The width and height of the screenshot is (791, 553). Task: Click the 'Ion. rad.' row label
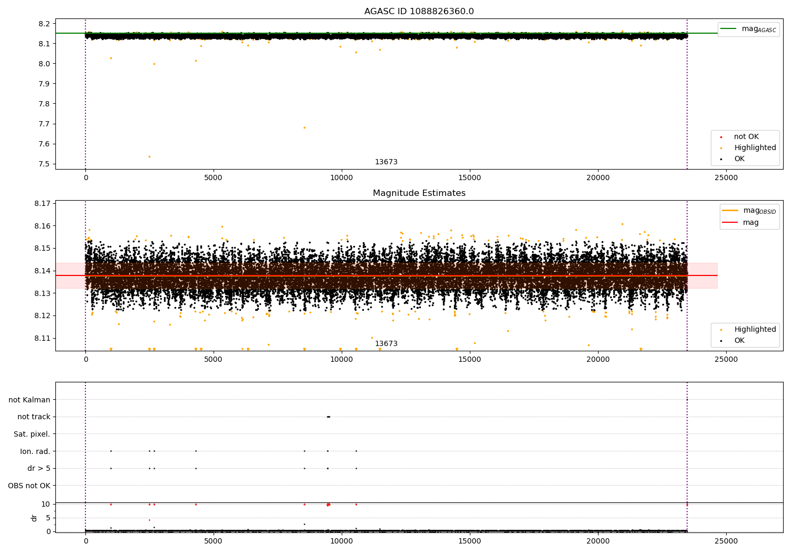[35, 452]
